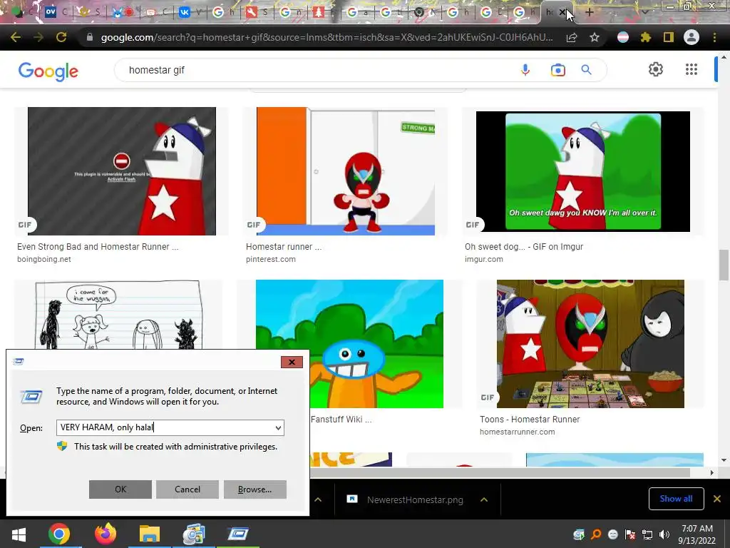Switch to the VK browser tab
Image resolution: width=730 pixels, height=548 pixels.
pyautogui.click(x=185, y=12)
